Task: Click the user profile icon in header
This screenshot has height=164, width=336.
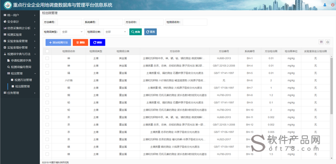Action: 325,5
